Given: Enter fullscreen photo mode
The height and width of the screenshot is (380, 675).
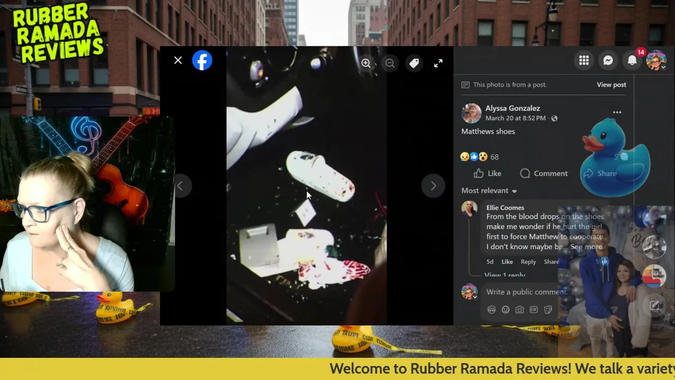Looking at the screenshot, I should coord(438,63).
